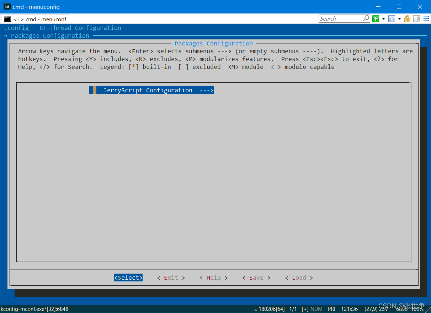This screenshot has width=431, height=313.
Task: Click 'kconfig-mconf.exe*[32]:6848' in status bar
Action: [x=34, y=309]
